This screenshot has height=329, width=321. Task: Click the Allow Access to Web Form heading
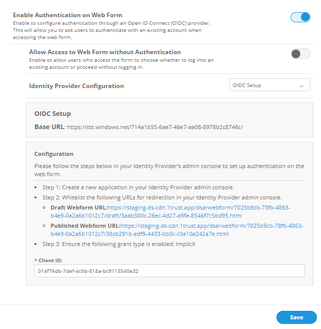pyautogui.click(x=105, y=52)
